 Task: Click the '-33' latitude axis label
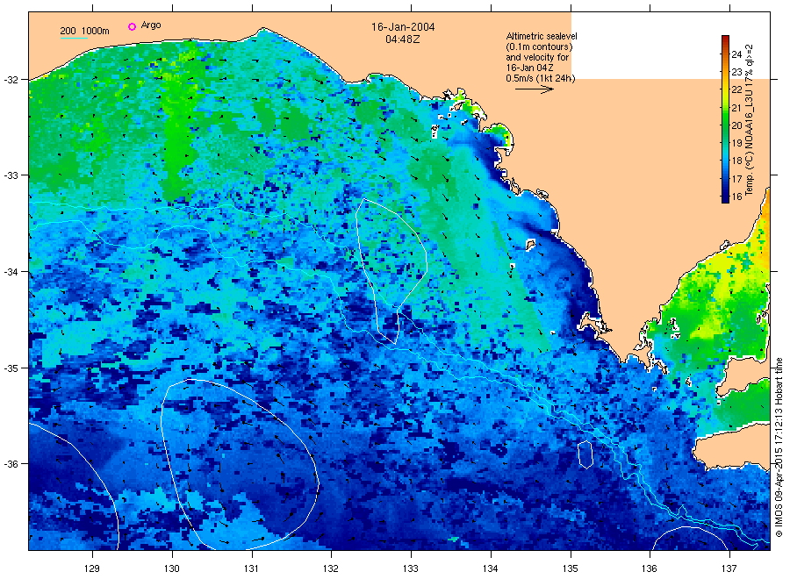pos(11,175)
